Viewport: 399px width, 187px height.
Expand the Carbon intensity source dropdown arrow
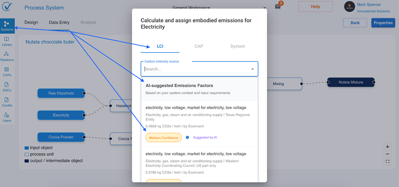(252, 69)
